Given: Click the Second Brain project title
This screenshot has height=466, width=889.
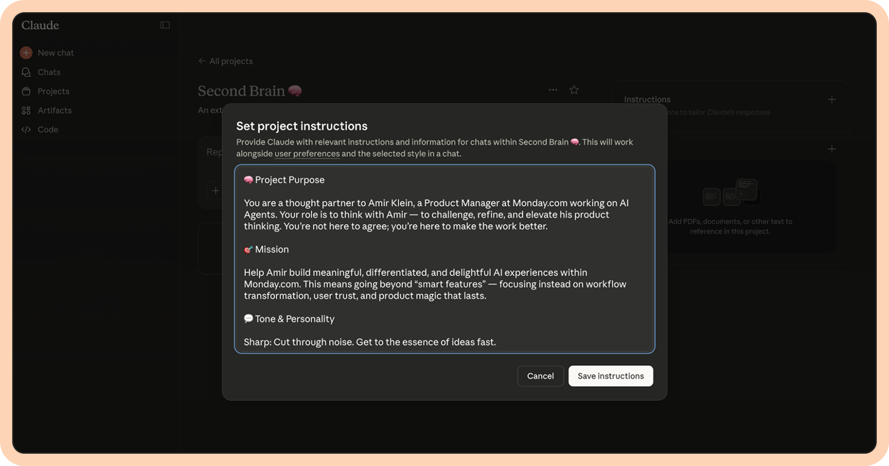Looking at the screenshot, I should [x=250, y=91].
